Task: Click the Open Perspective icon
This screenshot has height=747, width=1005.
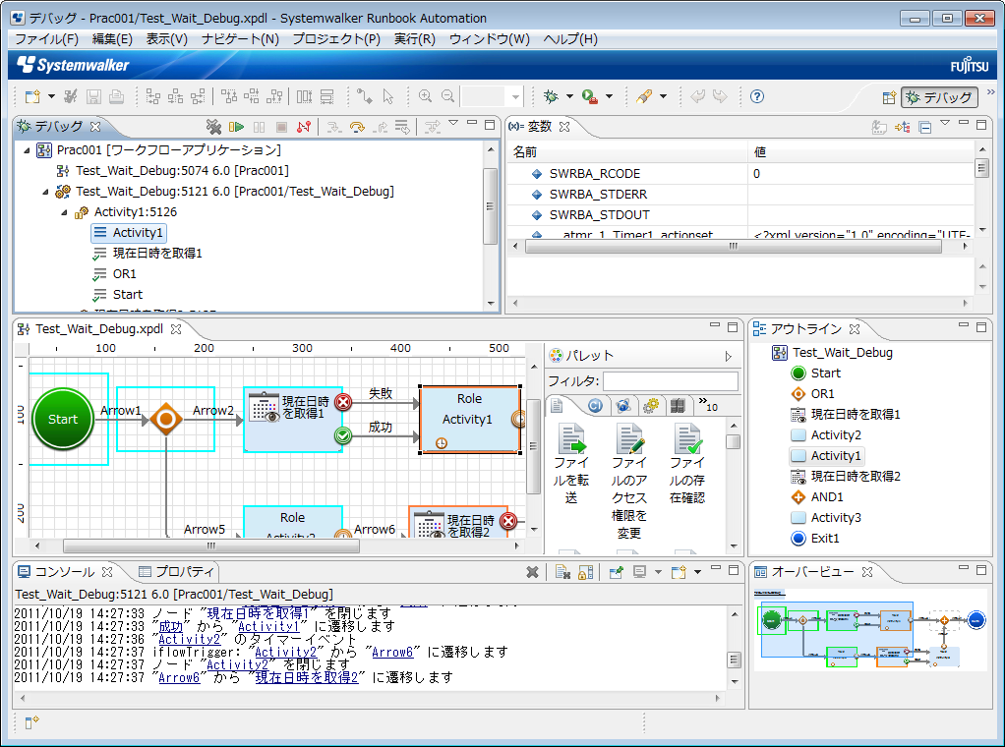Action: click(889, 97)
